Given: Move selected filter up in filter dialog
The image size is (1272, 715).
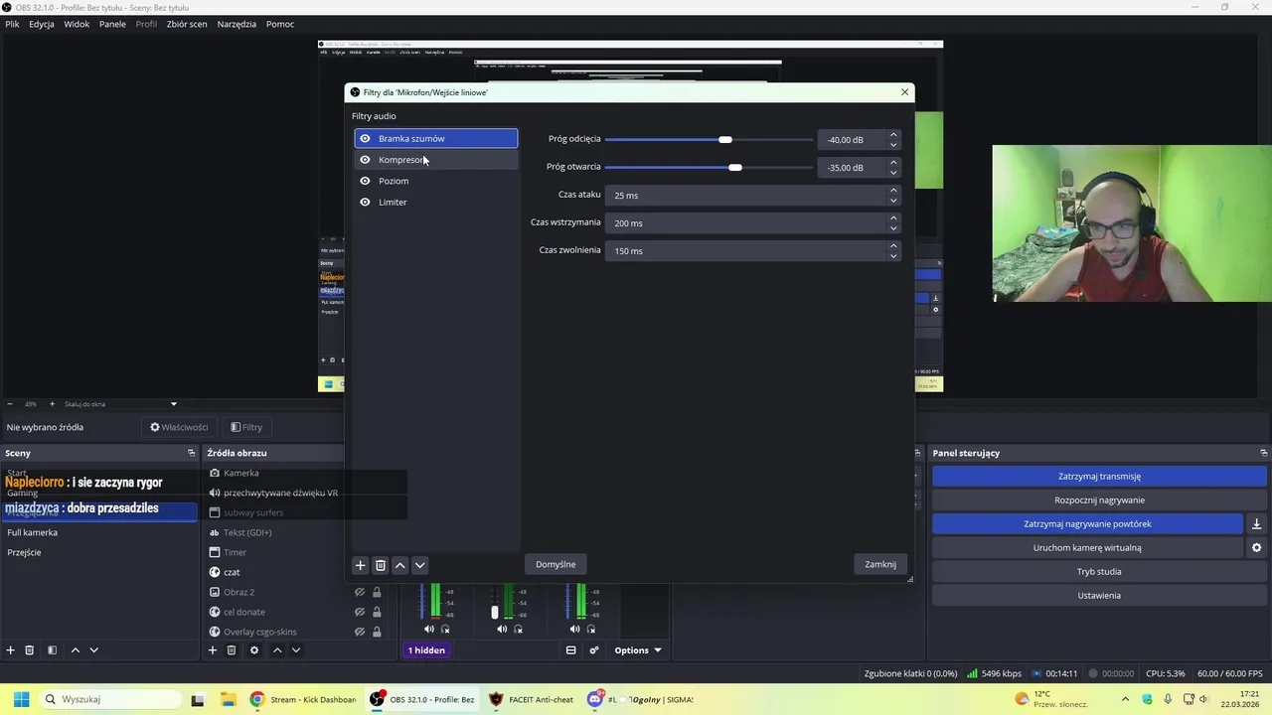Looking at the screenshot, I should point(399,565).
